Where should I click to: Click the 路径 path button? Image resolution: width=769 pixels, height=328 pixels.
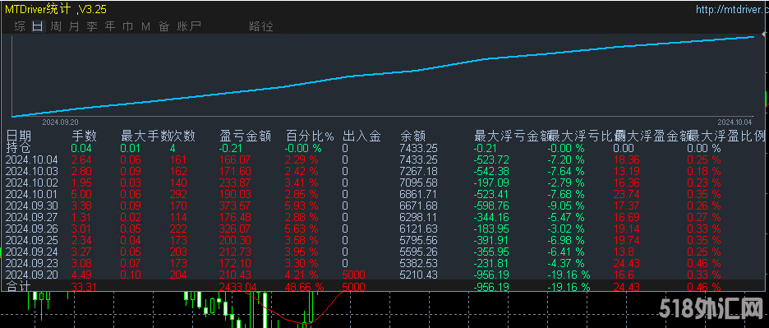tap(261, 26)
